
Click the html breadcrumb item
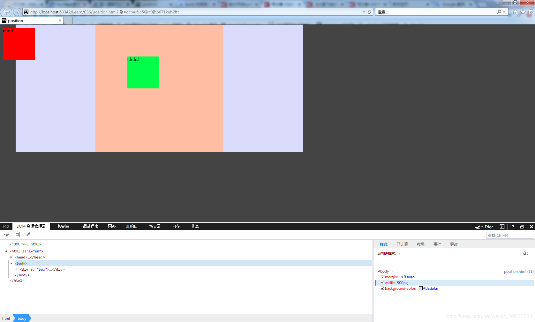6,318
